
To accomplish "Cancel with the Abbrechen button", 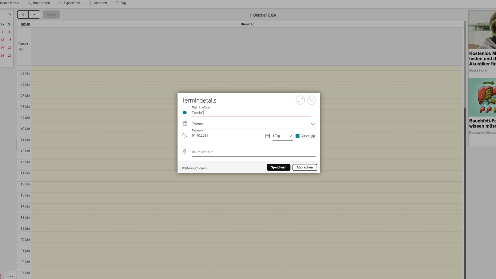I will pos(304,167).
